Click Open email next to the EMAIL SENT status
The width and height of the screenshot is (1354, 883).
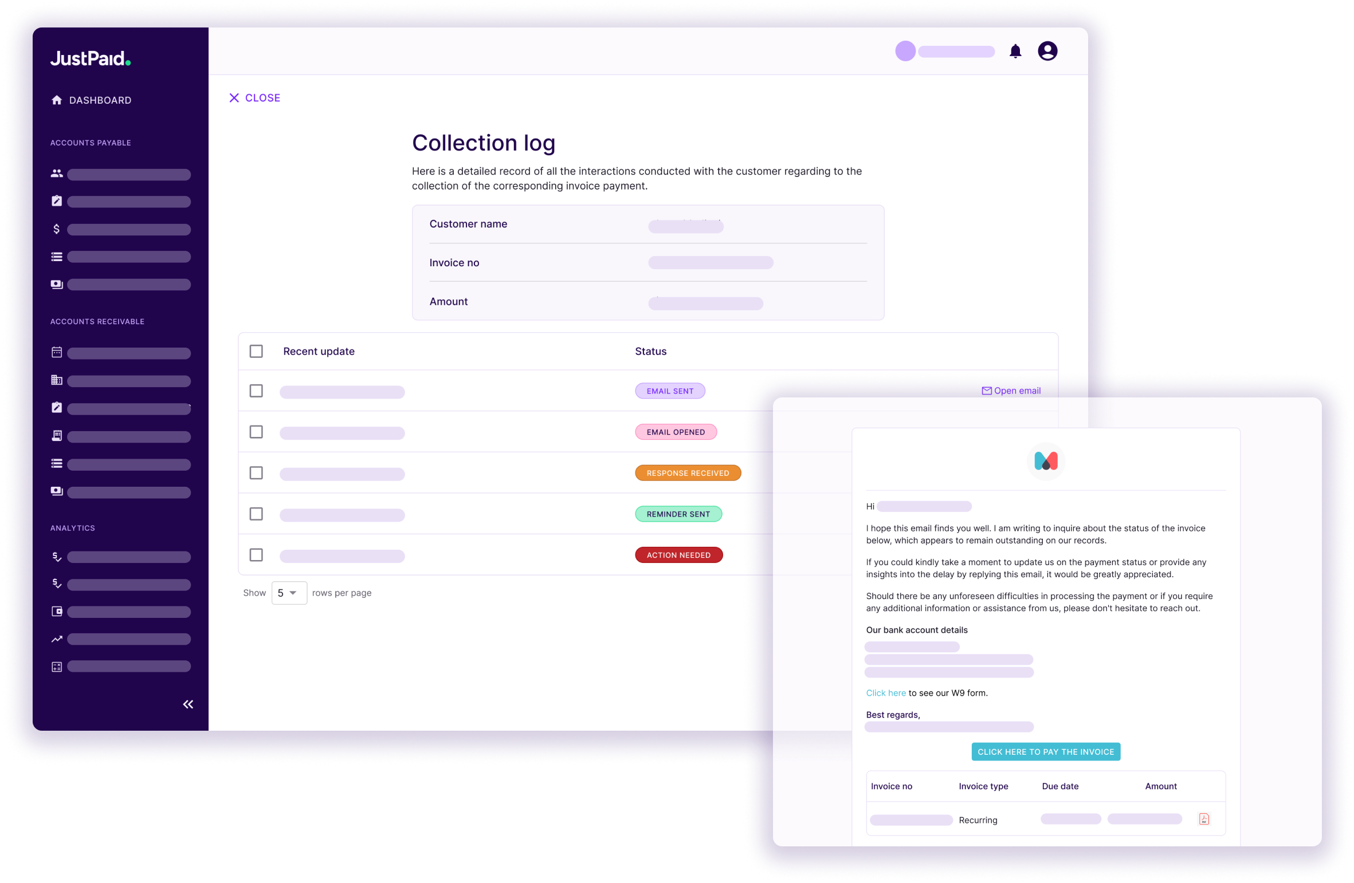pos(1011,390)
